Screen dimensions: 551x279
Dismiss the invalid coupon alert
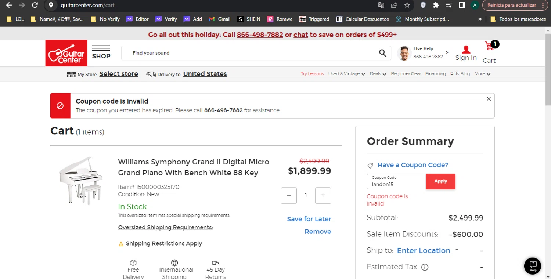coord(489,99)
